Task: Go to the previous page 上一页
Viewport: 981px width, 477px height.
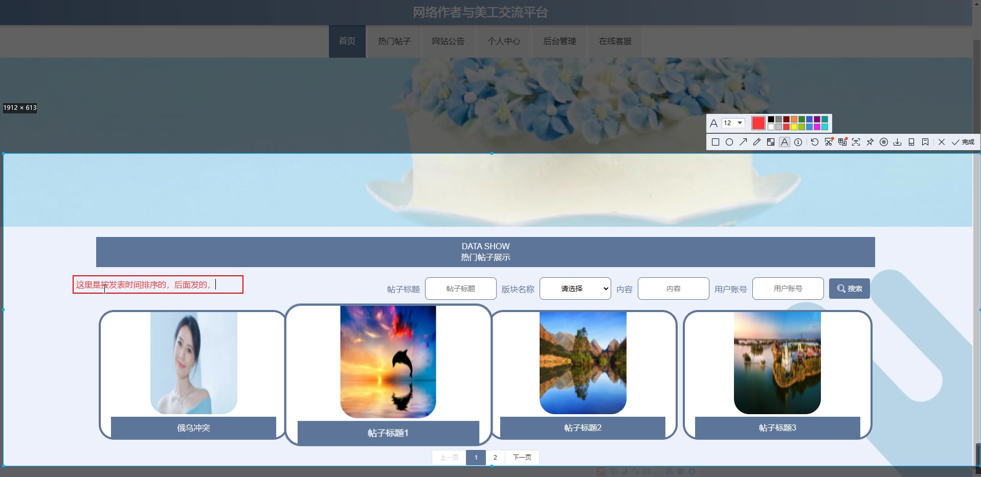Action: (449, 458)
